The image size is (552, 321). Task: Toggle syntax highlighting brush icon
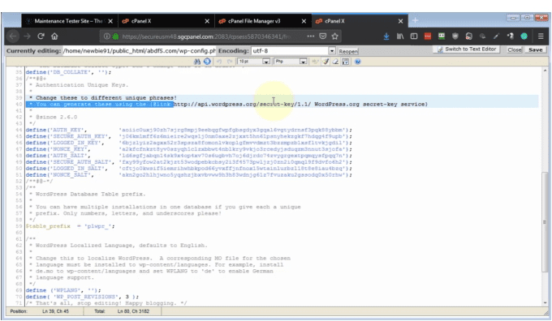(326, 62)
